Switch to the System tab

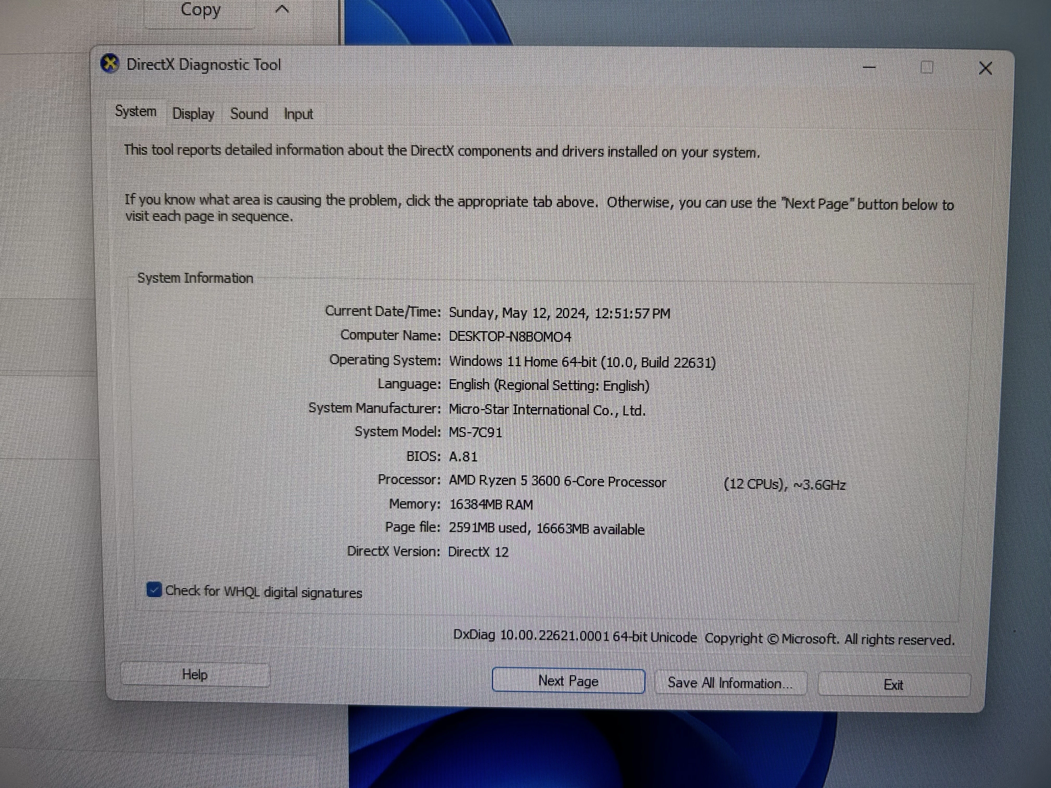tap(136, 112)
